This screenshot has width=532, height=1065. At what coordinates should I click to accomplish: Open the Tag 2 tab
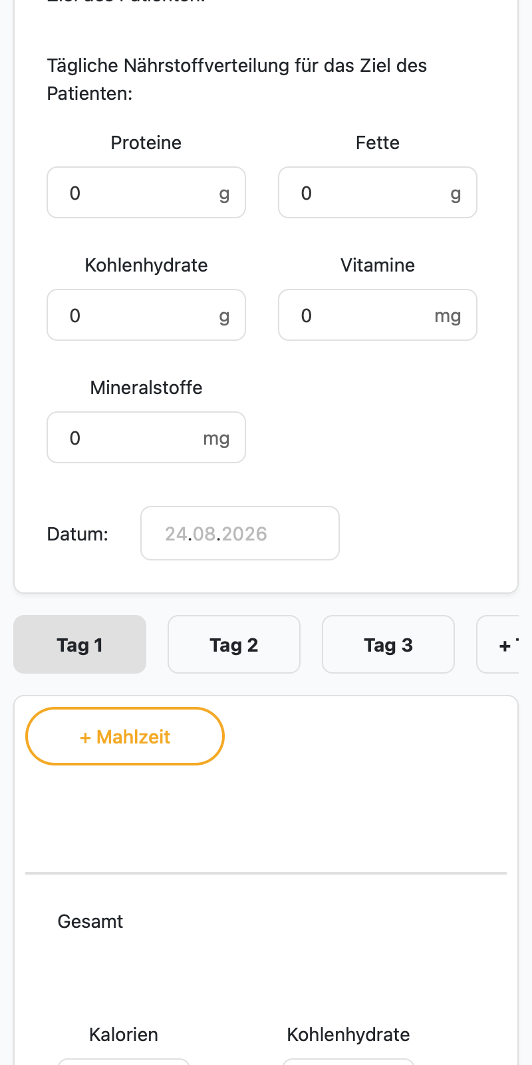click(234, 644)
